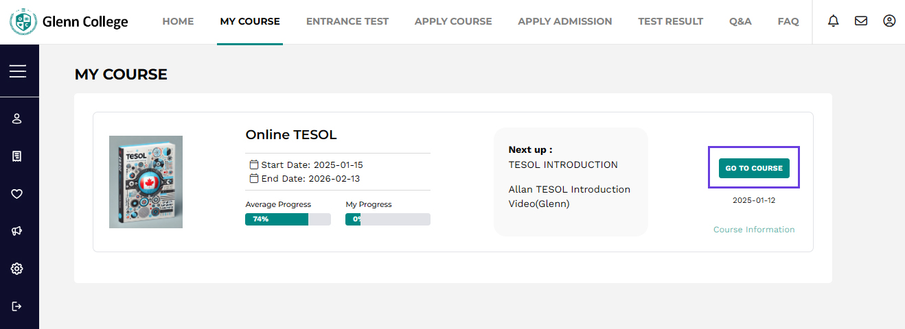Screen dimensions: 905x329
Task: Open the mail envelope icon
Action: point(861,21)
